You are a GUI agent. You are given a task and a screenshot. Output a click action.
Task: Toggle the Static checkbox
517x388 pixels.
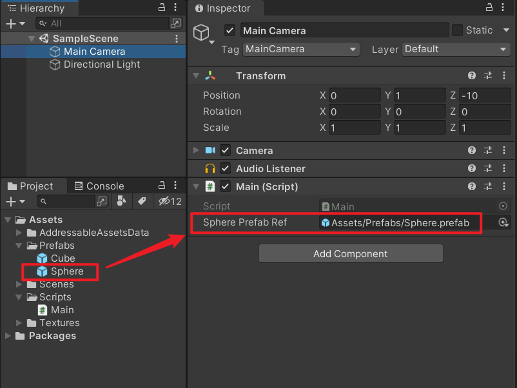coord(457,30)
